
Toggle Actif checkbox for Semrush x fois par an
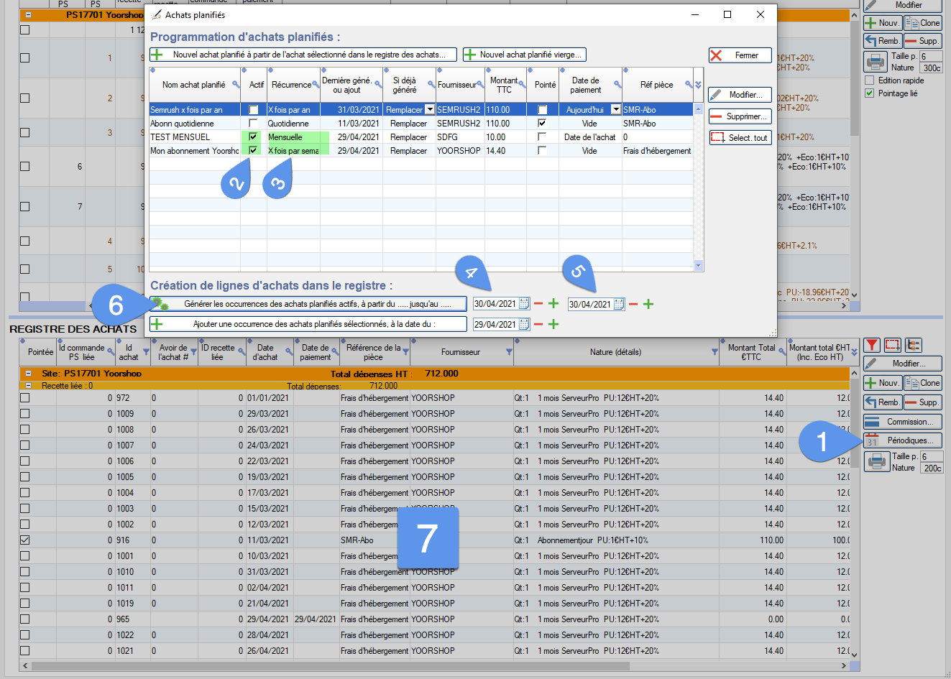point(253,110)
